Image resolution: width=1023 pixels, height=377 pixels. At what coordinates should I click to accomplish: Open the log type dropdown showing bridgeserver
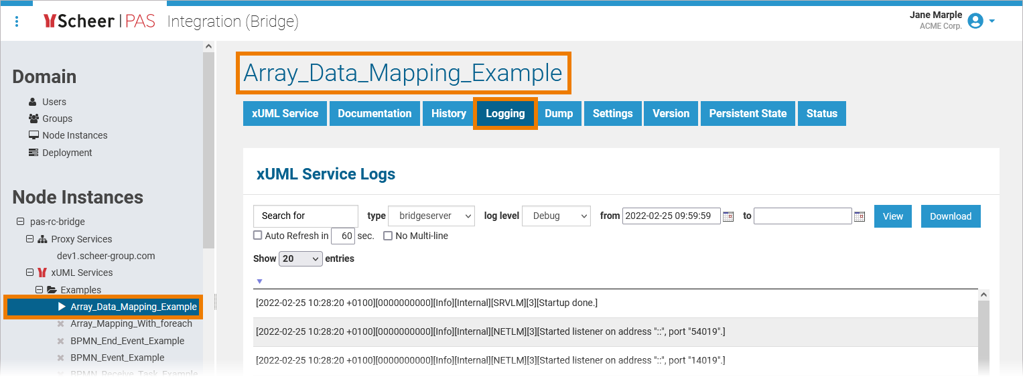pos(431,216)
